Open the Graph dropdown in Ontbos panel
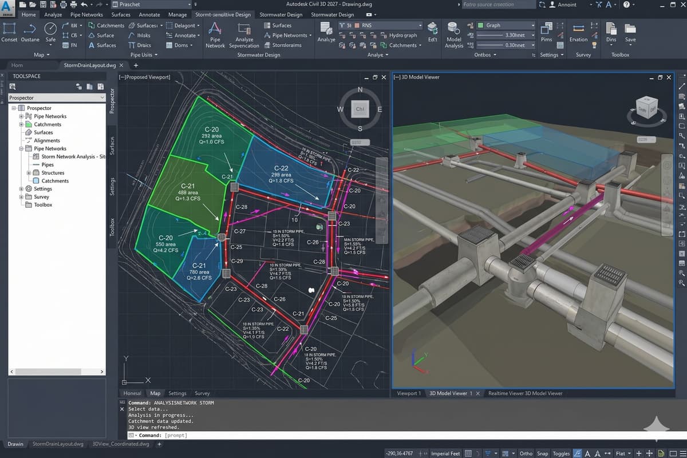Screen dimensions: 687x458 coord(506,25)
